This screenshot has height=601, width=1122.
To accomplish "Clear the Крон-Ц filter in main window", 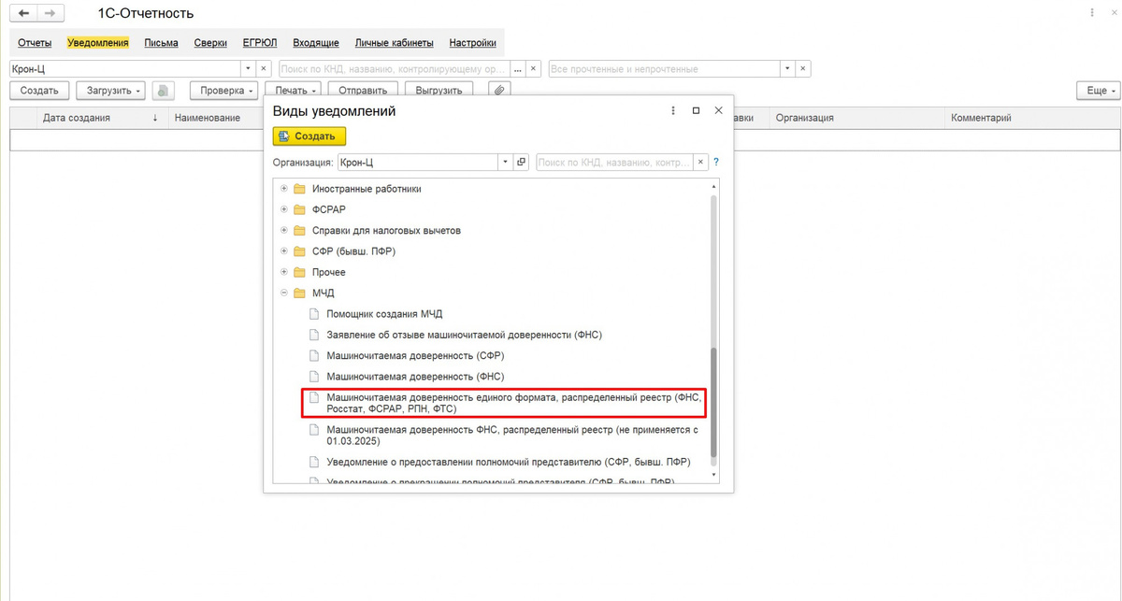I will click(264, 69).
